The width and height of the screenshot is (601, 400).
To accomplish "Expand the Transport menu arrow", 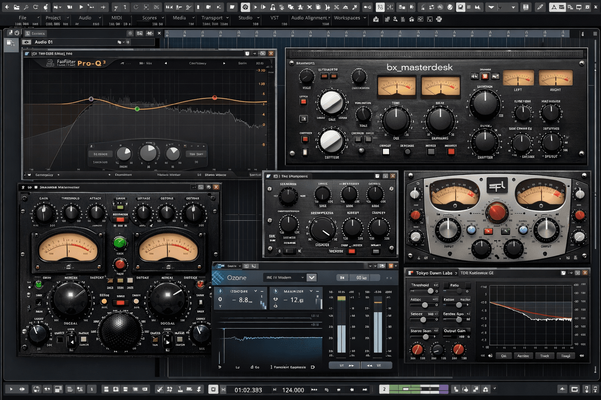I will (x=227, y=18).
